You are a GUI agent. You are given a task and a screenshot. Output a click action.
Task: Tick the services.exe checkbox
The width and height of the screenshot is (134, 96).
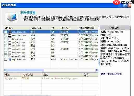[5, 35]
